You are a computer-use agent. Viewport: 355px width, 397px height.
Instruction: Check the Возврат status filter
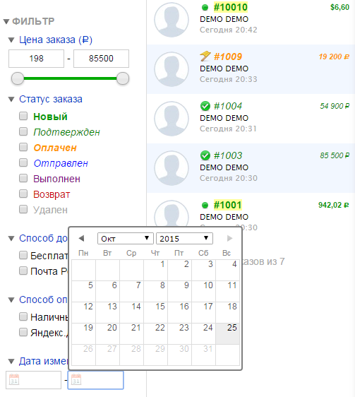pyautogui.click(x=23, y=194)
